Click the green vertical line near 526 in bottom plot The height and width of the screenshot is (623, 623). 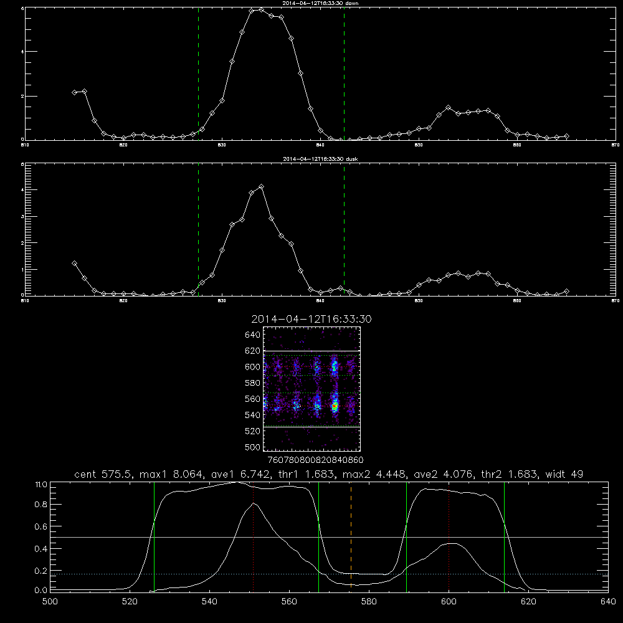pos(154,536)
